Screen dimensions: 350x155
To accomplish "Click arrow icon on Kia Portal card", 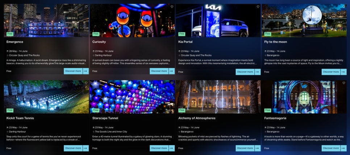I will click(x=258, y=72).
